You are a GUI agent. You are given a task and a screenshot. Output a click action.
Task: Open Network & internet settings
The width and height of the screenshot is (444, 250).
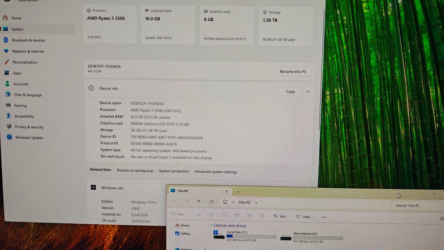point(28,51)
